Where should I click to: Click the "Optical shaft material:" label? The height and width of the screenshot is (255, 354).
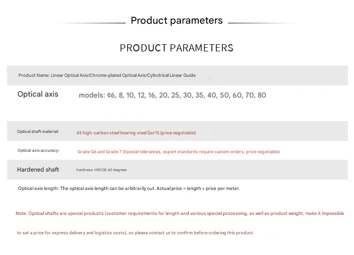coord(38,132)
